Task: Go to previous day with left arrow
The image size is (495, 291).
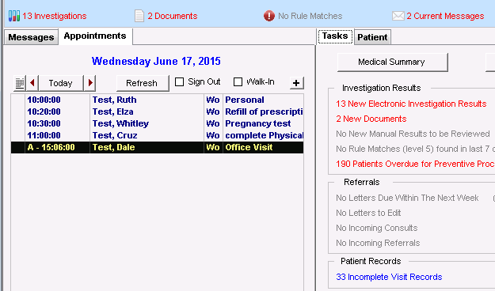Action: (x=32, y=83)
